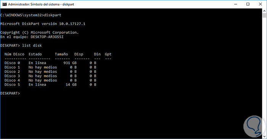Click the 'Disco 0' row entry

(12, 63)
